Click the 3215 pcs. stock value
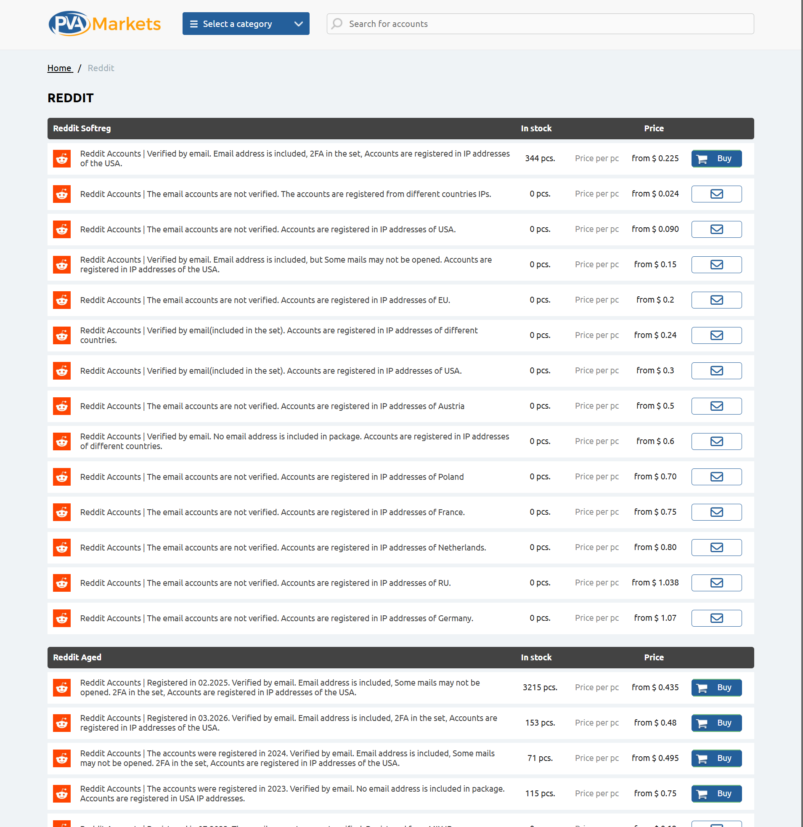 [x=540, y=688]
